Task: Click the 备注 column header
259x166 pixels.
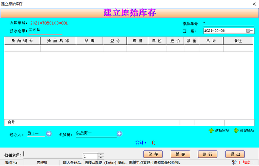Action: click(238, 40)
